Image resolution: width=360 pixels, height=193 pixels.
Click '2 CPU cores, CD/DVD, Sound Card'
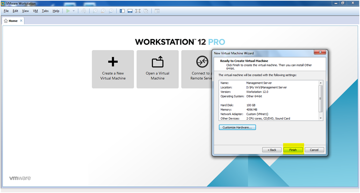click(268, 119)
